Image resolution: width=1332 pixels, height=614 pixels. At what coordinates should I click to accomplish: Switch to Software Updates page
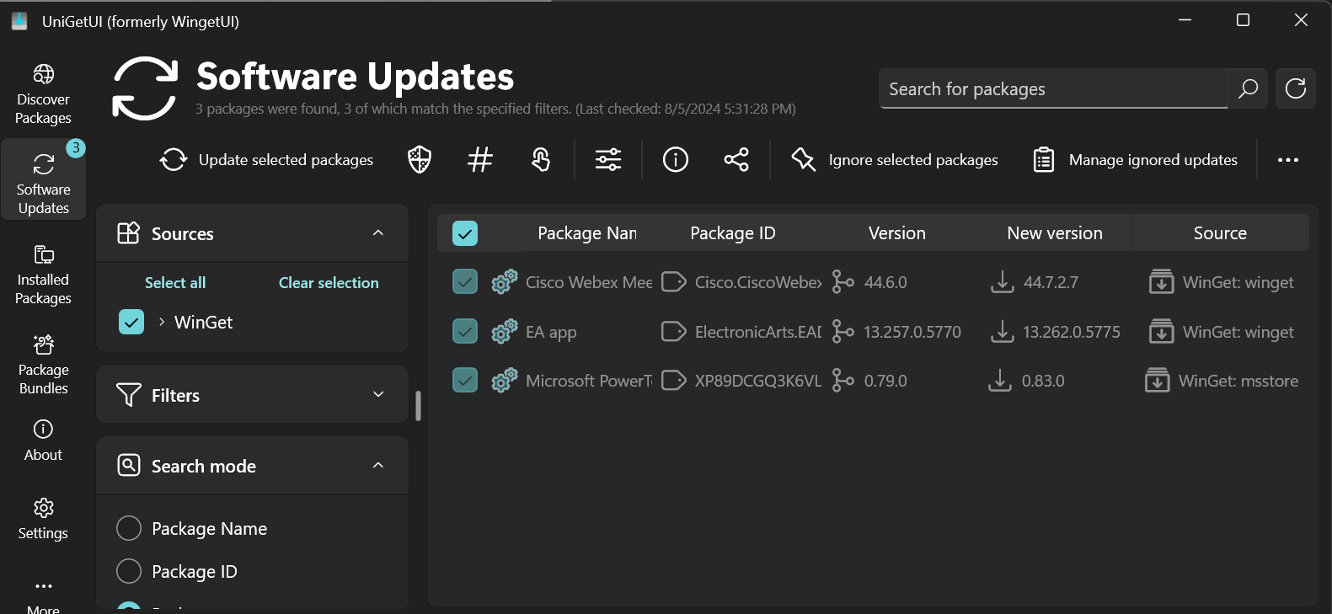43,179
